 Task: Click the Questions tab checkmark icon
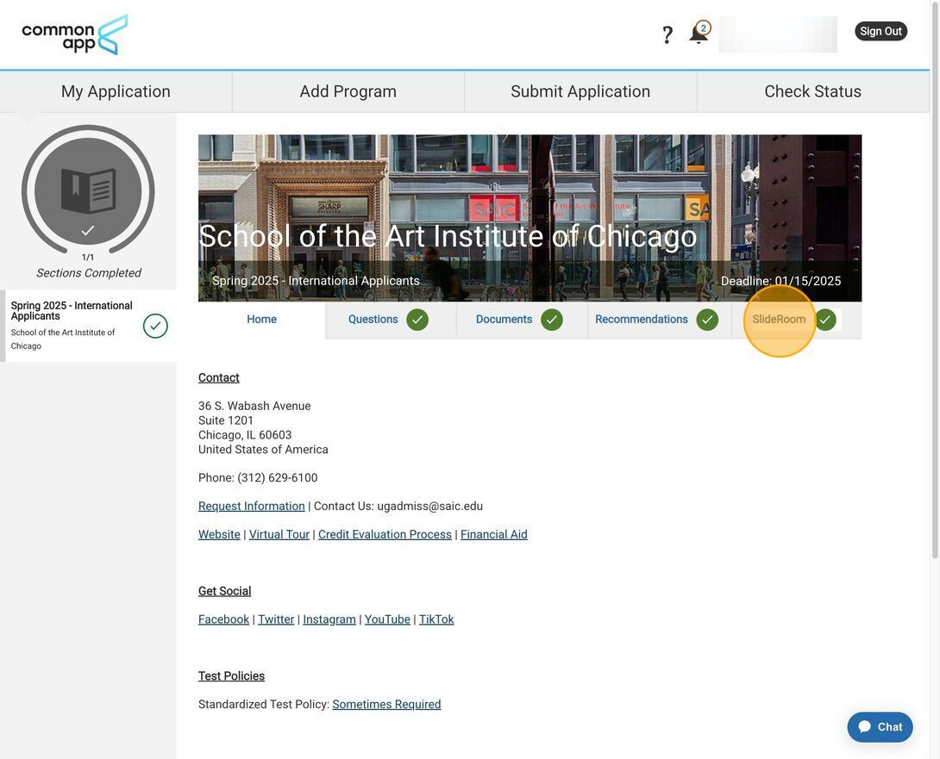click(x=417, y=320)
